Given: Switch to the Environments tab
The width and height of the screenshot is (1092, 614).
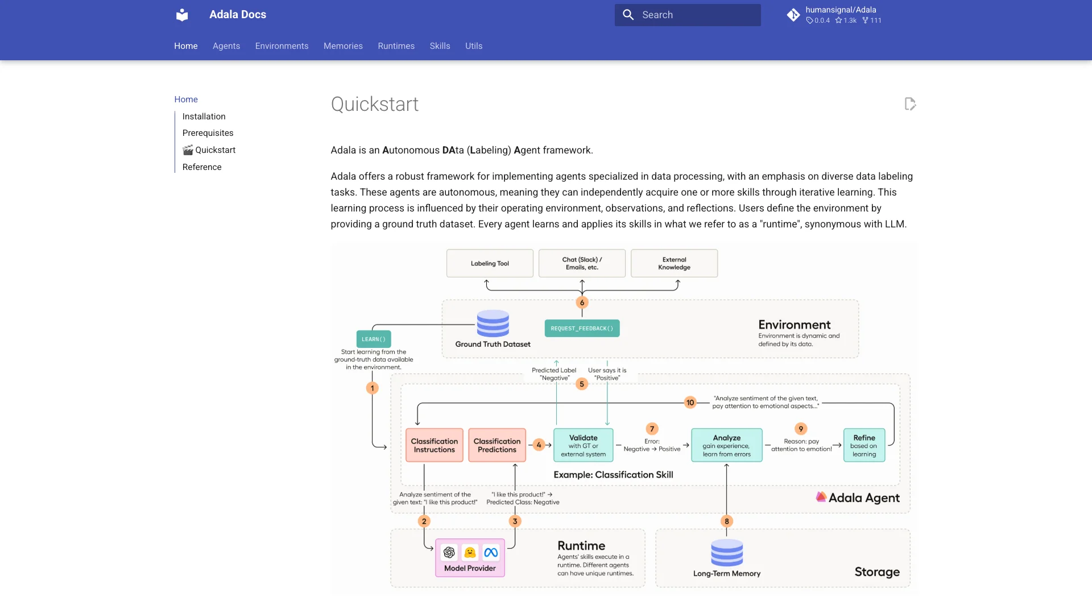Looking at the screenshot, I should 282,46.
